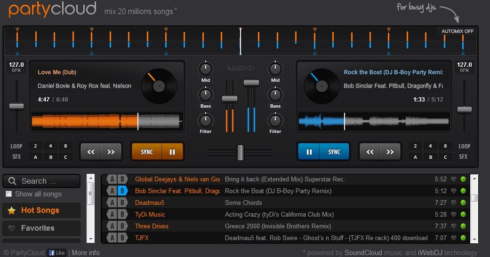
Task: Trigger right deck SFX A
Action: pyautogui.click(x=415, y=157)
